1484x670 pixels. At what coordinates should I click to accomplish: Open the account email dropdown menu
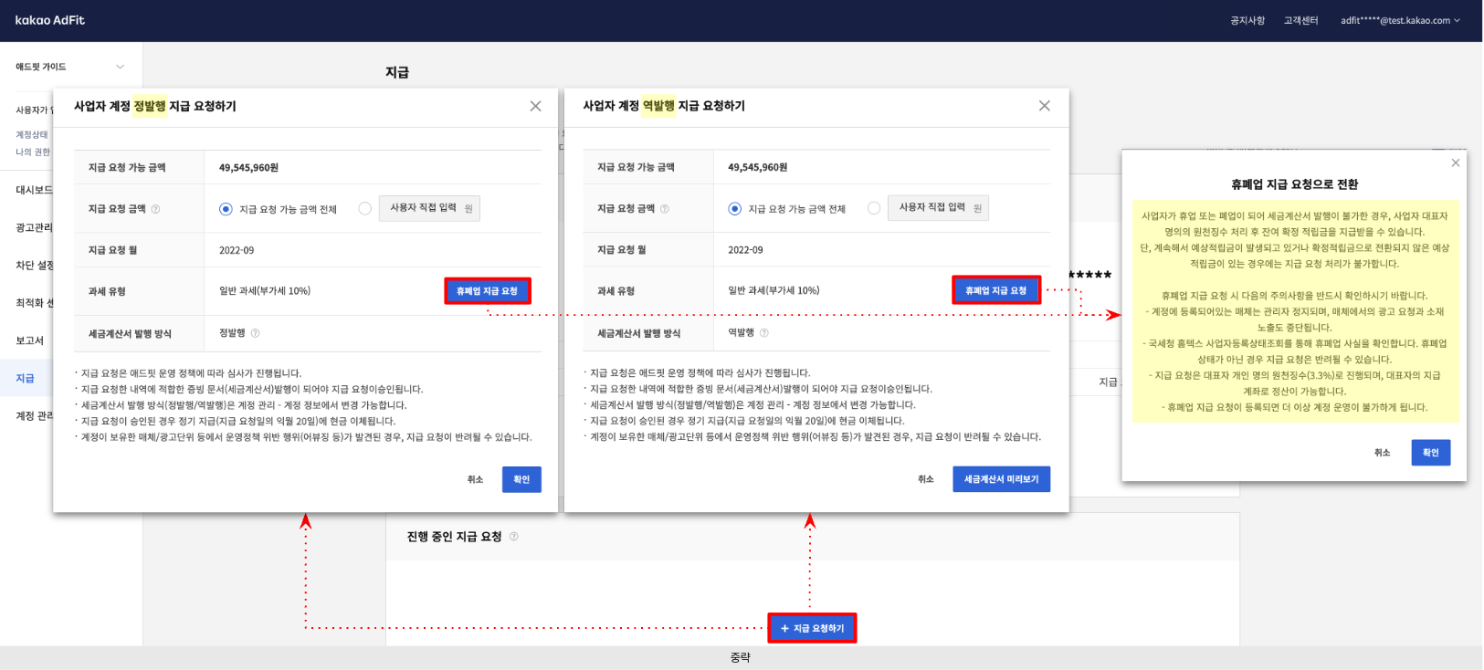[1399, 20]
